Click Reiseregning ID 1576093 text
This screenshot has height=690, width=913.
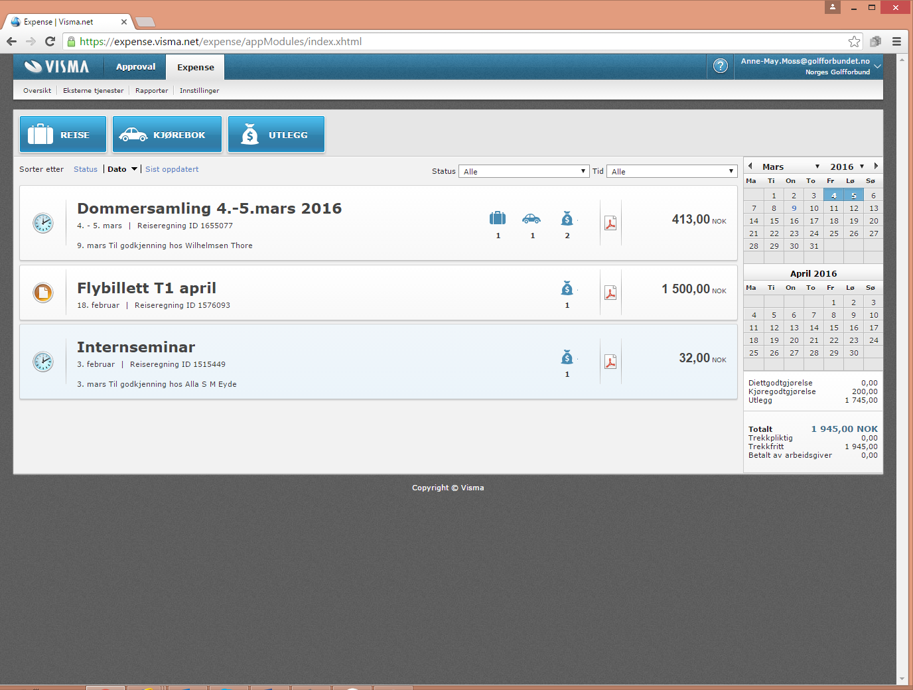[182, 305]
